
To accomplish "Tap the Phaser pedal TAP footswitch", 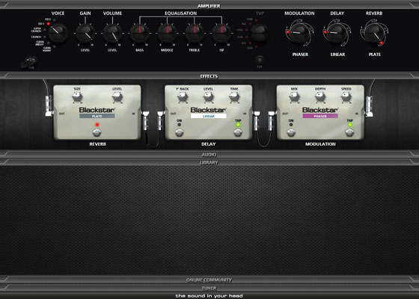I will point(349,132).
